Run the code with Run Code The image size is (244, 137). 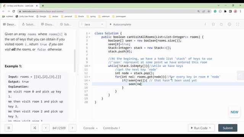(x=201, y=128)
